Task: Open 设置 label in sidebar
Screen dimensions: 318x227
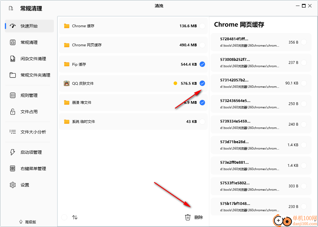Action: [x=25, y=185]
